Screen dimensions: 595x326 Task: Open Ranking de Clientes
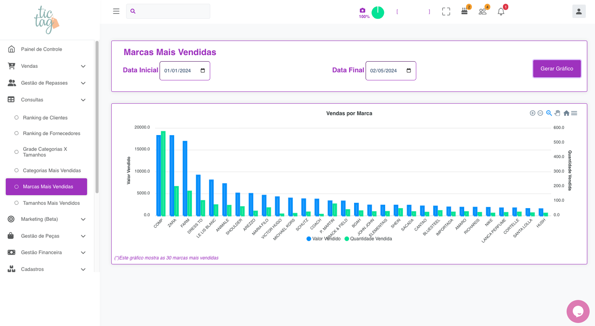(45, 118)
